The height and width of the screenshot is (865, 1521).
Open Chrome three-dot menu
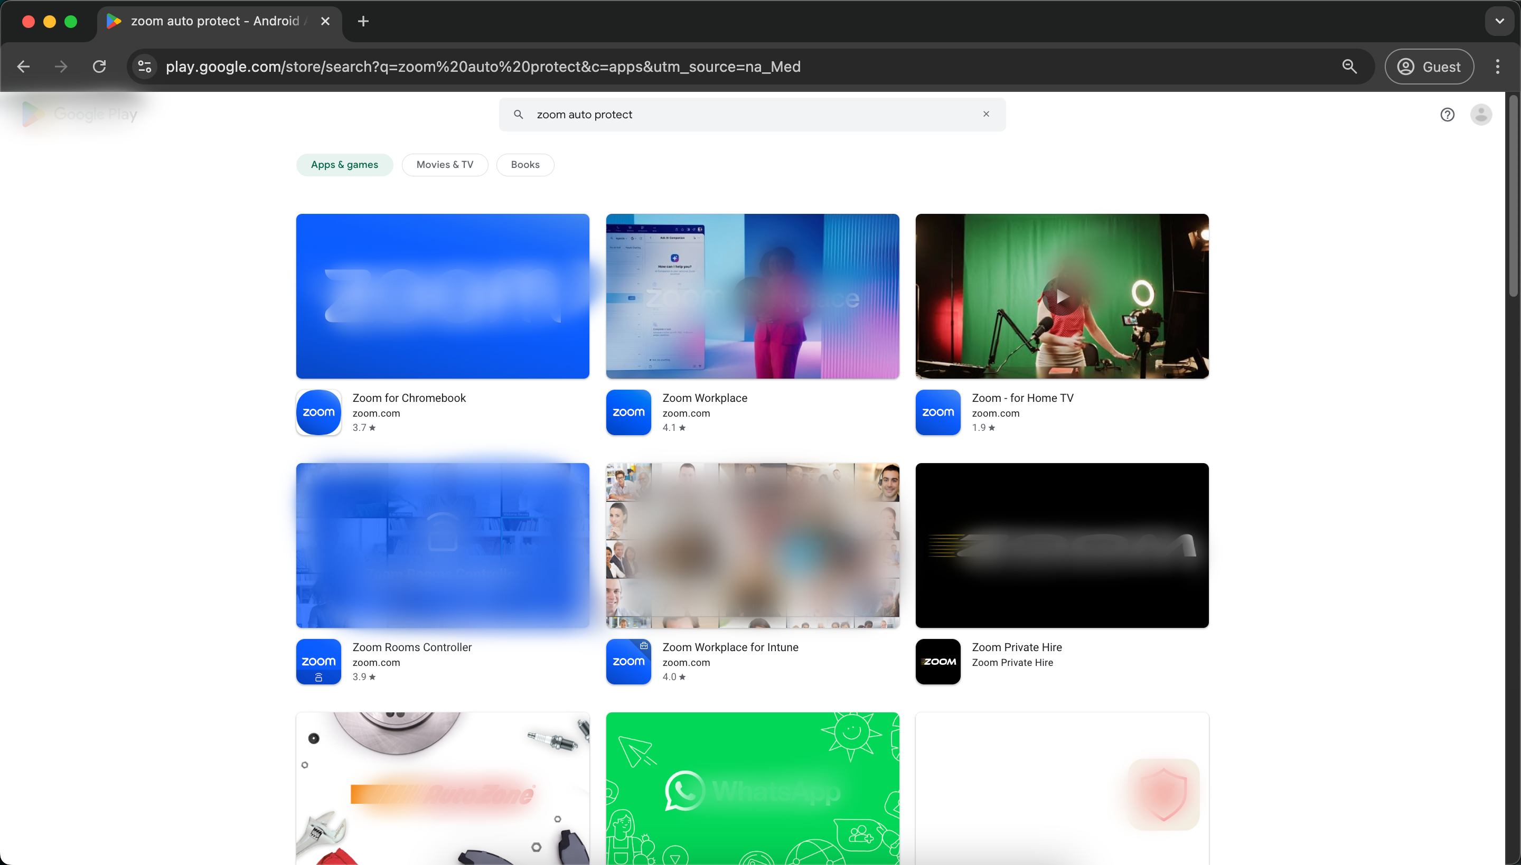[1497, 67]
